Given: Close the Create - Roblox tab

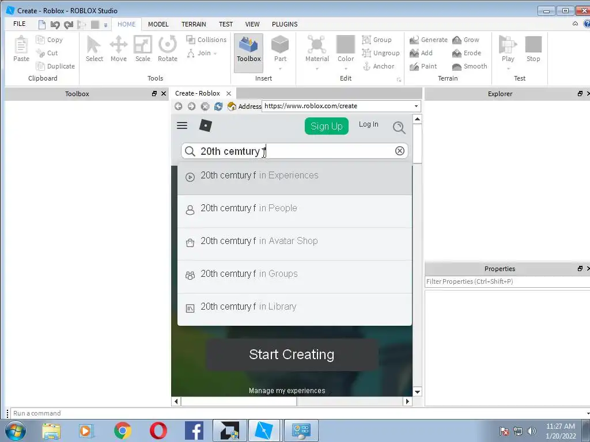Looking at the screenshot, I should pyautogui.click(x=228, y=93).
